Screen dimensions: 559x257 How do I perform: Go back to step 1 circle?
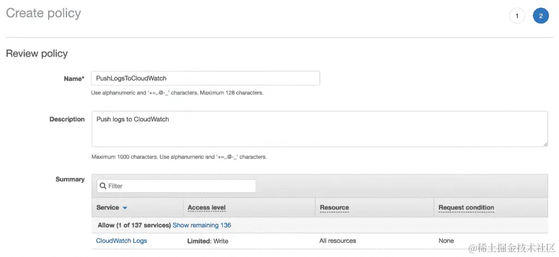pyautogui.click(x=516, y=16)
